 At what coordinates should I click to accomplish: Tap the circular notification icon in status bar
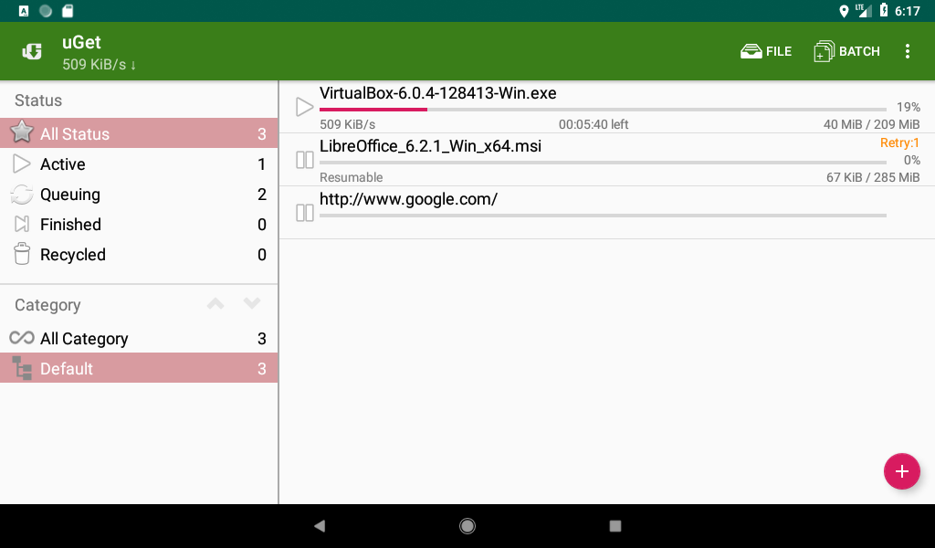click(x=46, y=11)
